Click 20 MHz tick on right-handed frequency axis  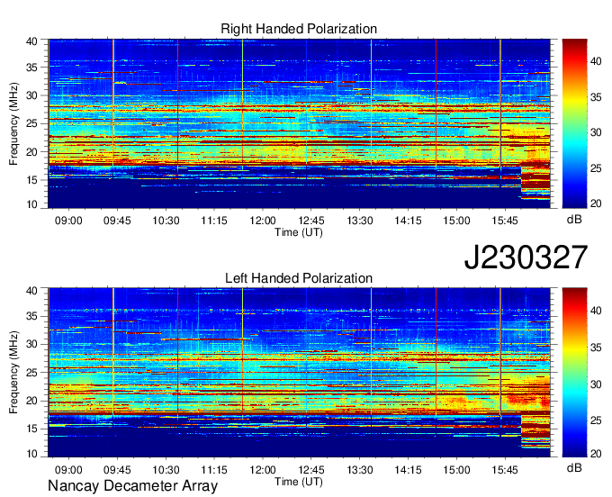point(31,152)
